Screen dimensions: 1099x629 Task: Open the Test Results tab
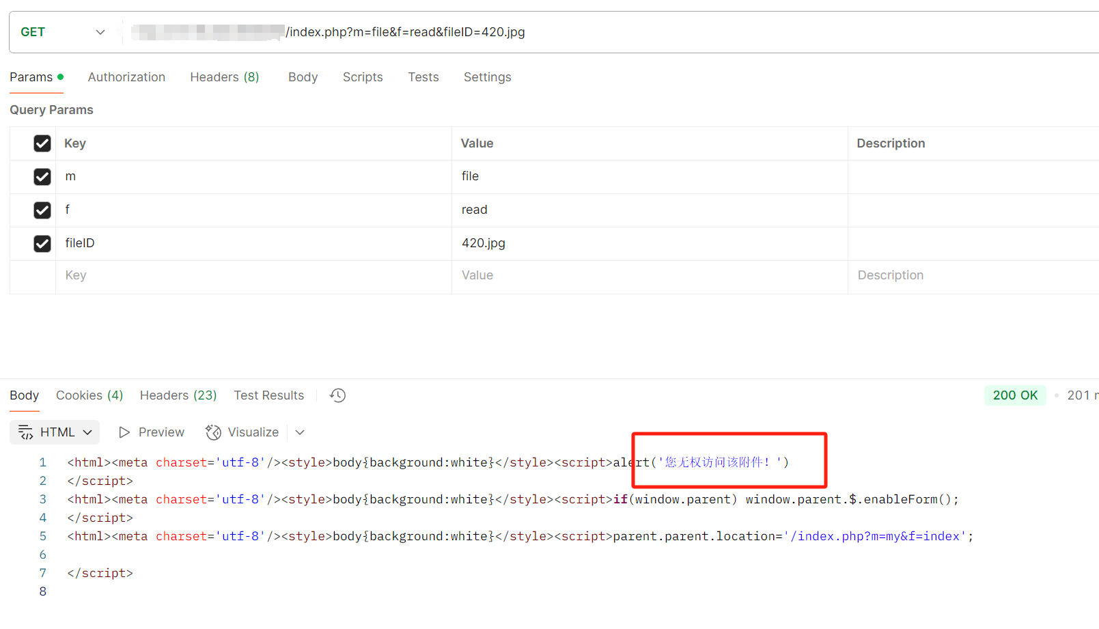(x=268, y=395)
